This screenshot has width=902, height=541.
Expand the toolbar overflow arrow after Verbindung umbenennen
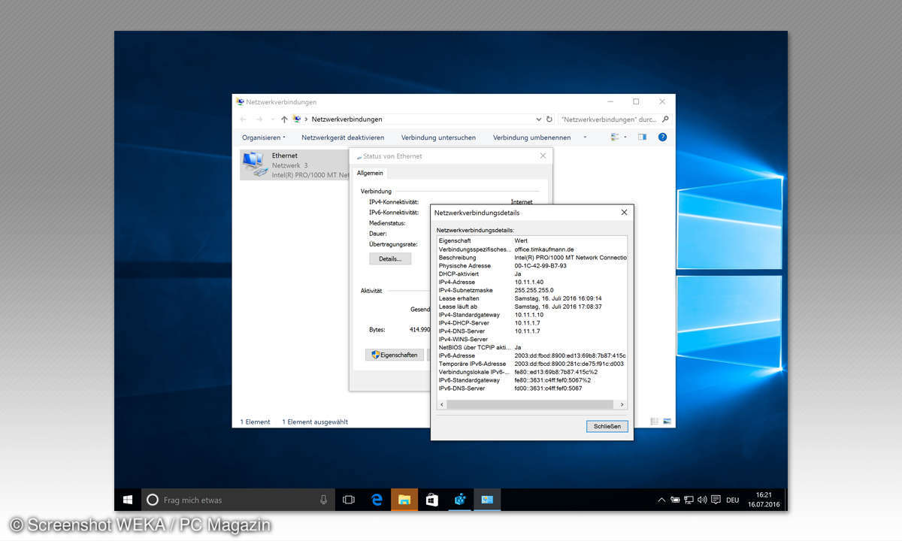[585, 138]
